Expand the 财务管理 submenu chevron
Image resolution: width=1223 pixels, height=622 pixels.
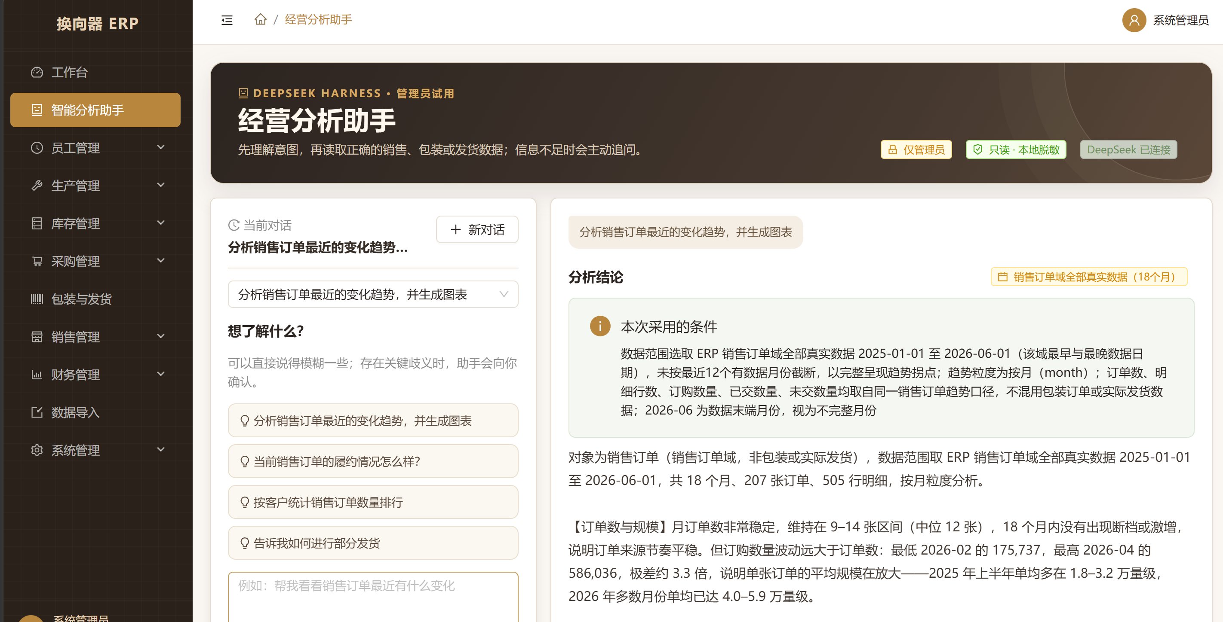click(x=161, y=374)
